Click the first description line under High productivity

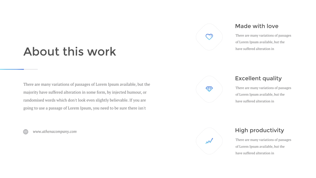(x=263, y=140)
